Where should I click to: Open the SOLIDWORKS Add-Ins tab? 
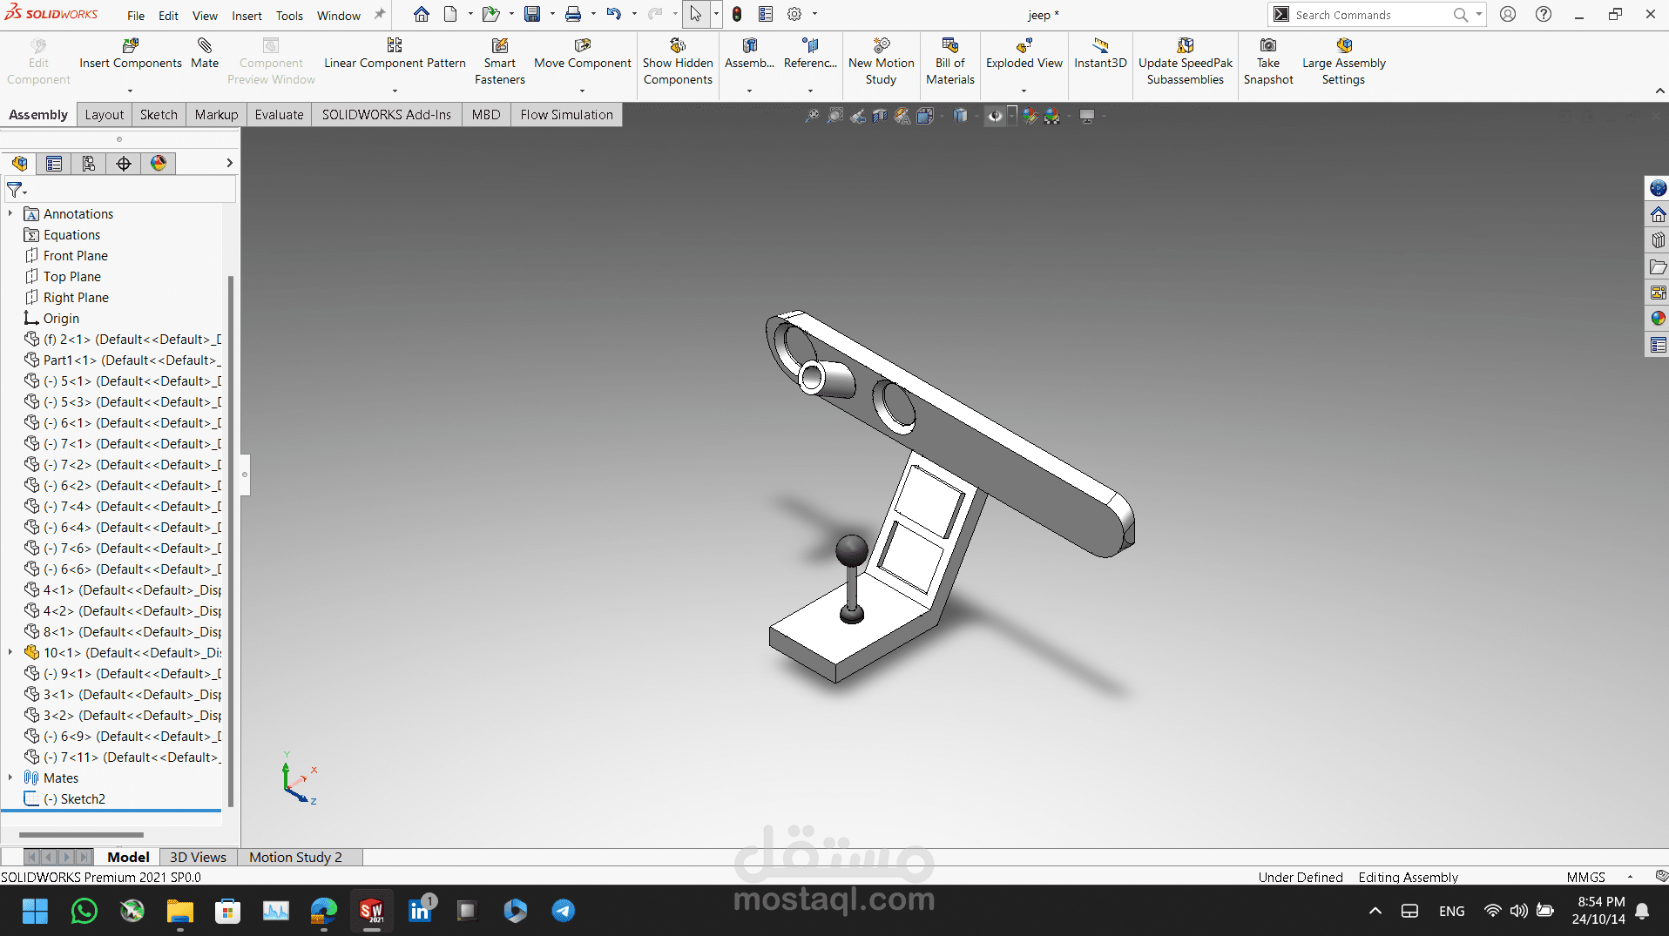click(387, 114)
